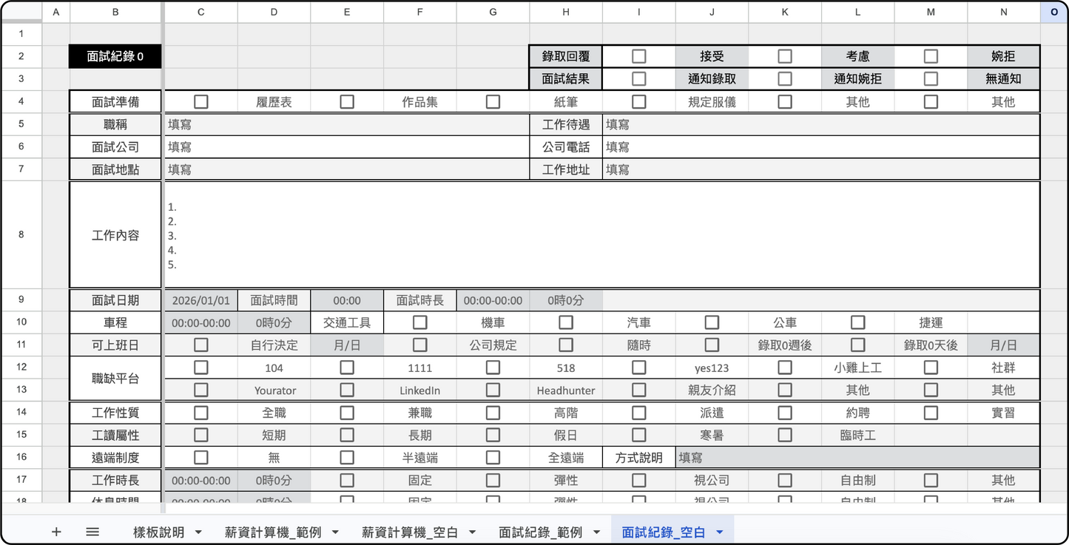Select column C header

click(x=200, y=12)
